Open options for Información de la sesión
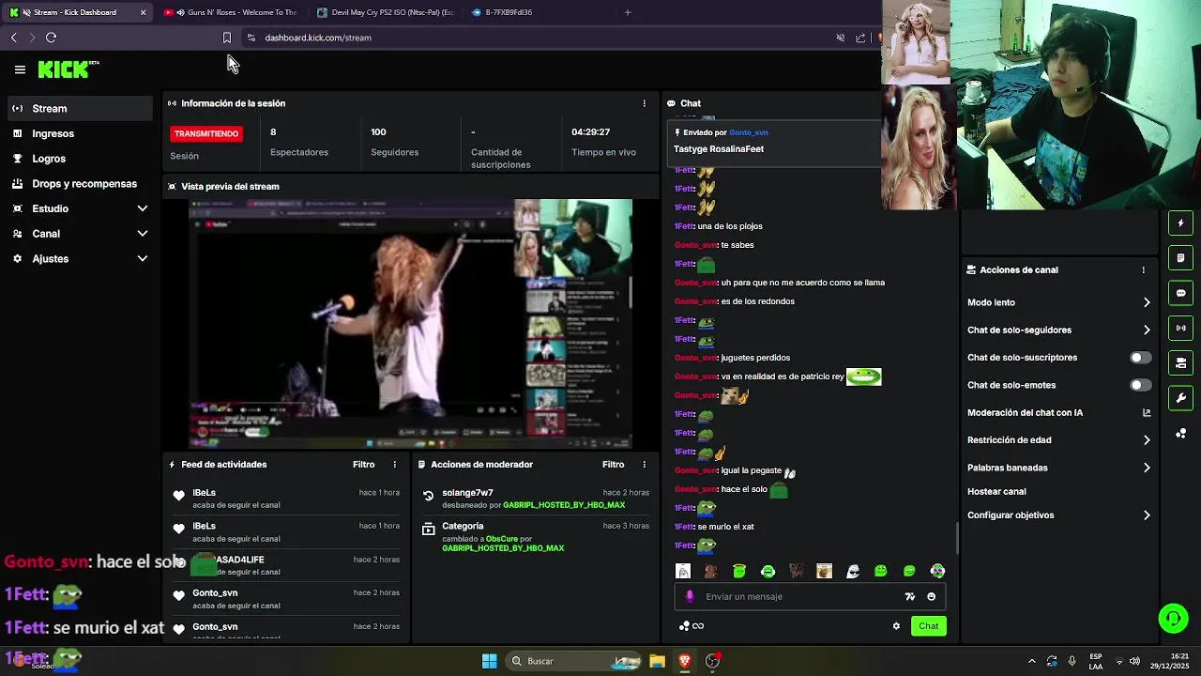 (x=644, y=103)
